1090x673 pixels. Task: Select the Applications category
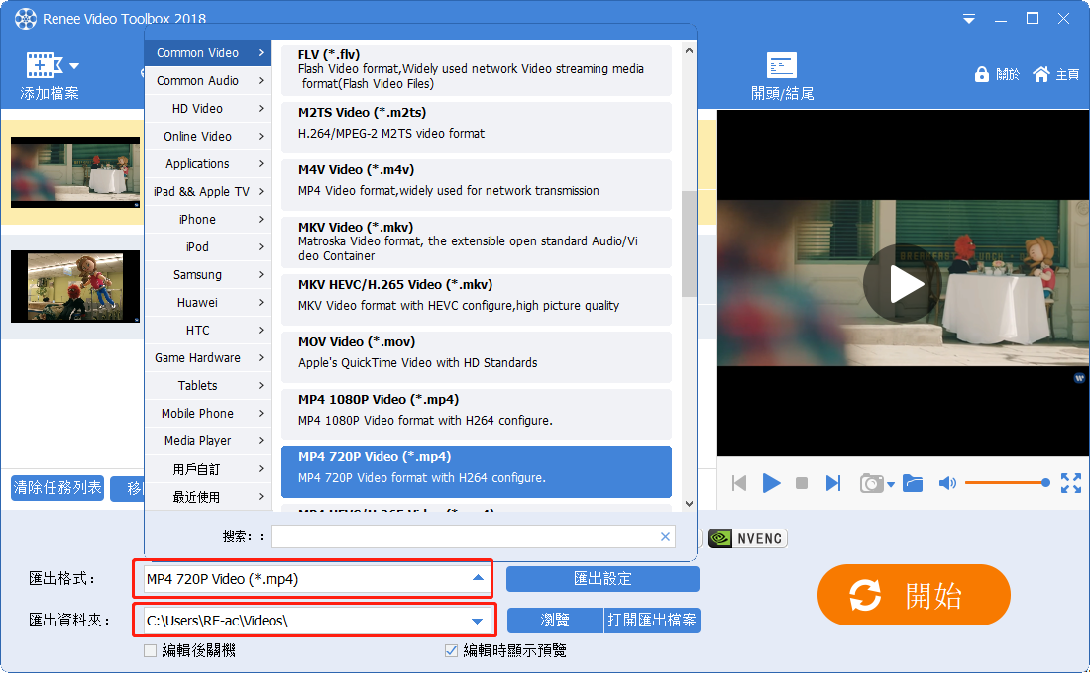207,164
